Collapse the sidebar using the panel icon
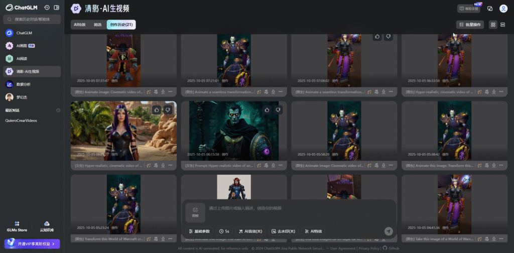The width and height of the screenshot is (514, 253). pyautogui.click(x=56, y=8)
